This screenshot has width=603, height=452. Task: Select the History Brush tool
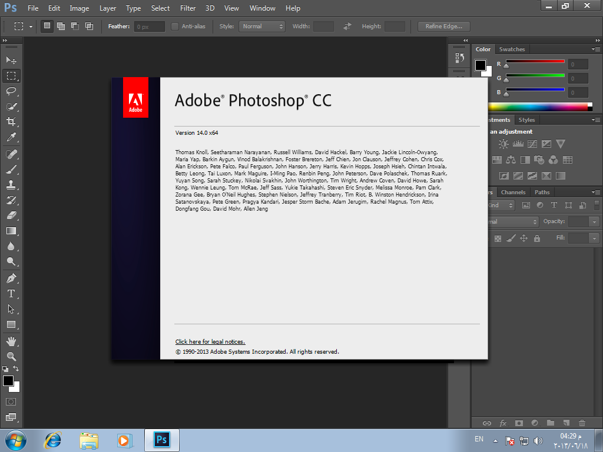point(11,200)
